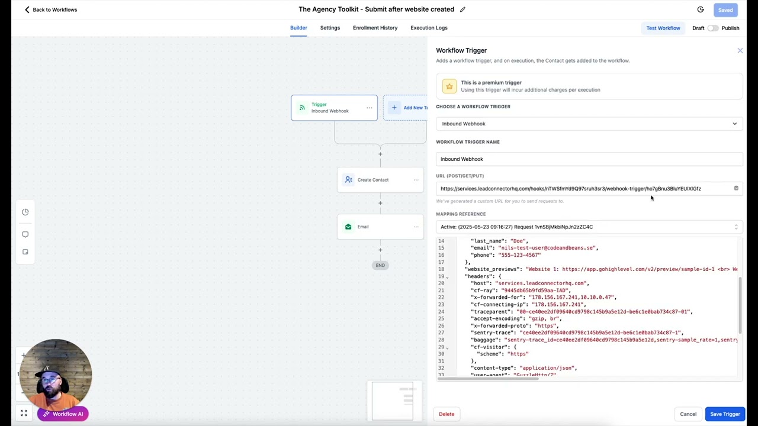Click Add New Trigger plus icon
Image resolution: width=758 pixels, height=426 pixels.
(x=394, y=108)
